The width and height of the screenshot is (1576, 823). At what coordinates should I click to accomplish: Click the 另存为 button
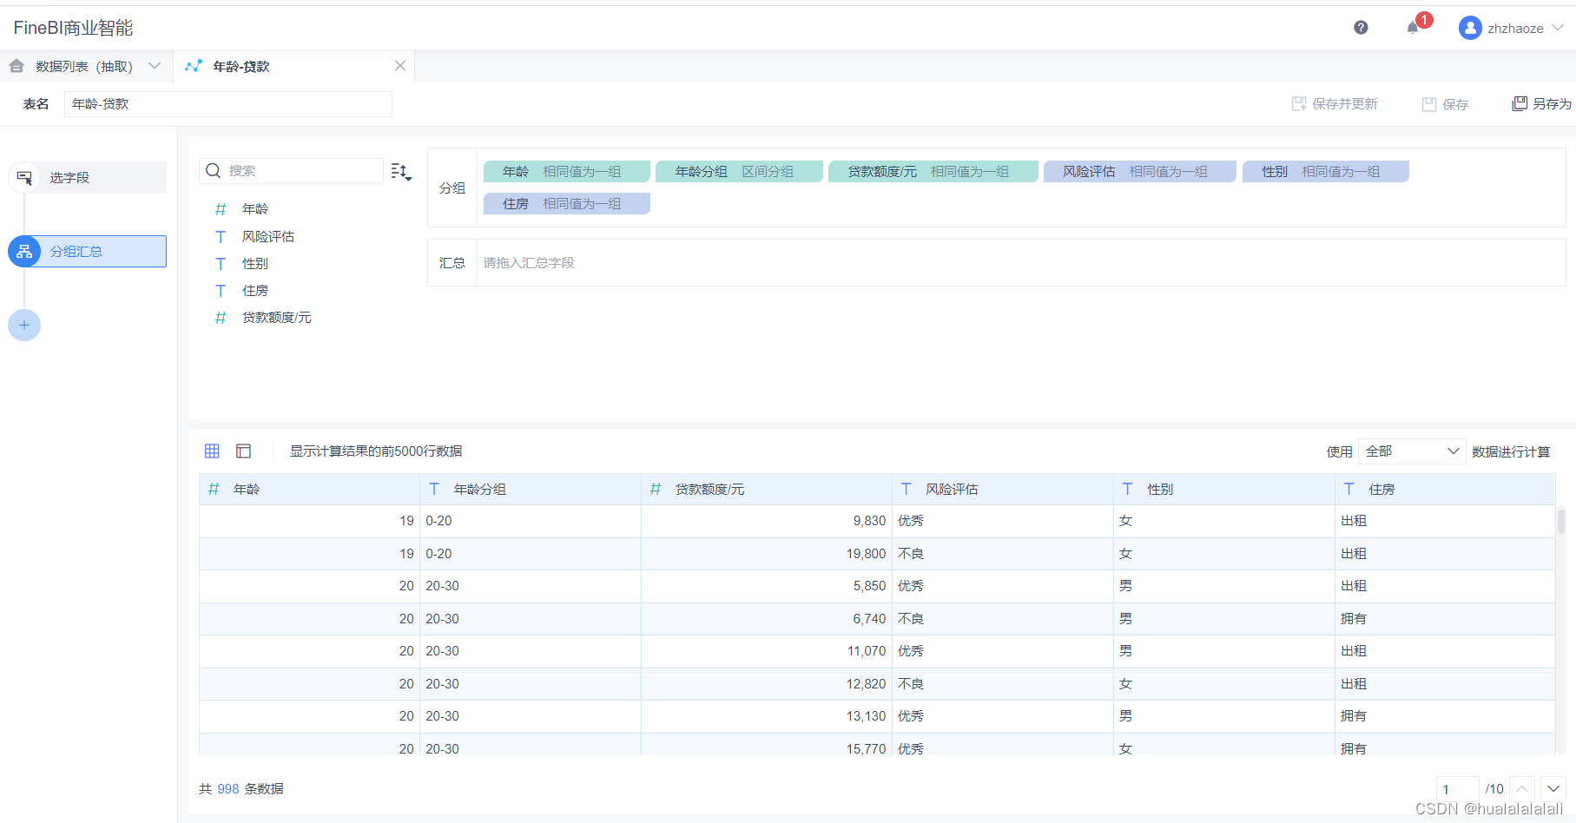(x=1542, y=104)
